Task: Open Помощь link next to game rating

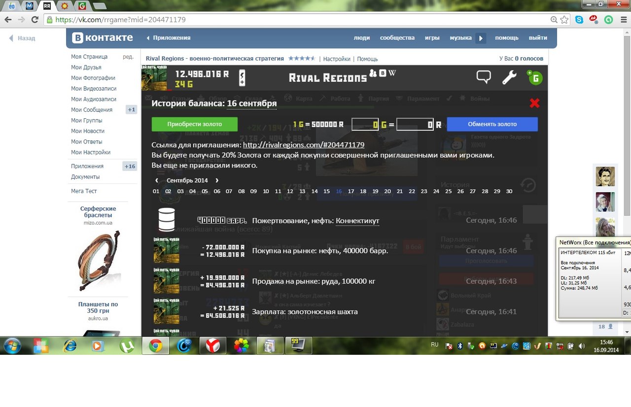Action: click(x=367, y=59)
